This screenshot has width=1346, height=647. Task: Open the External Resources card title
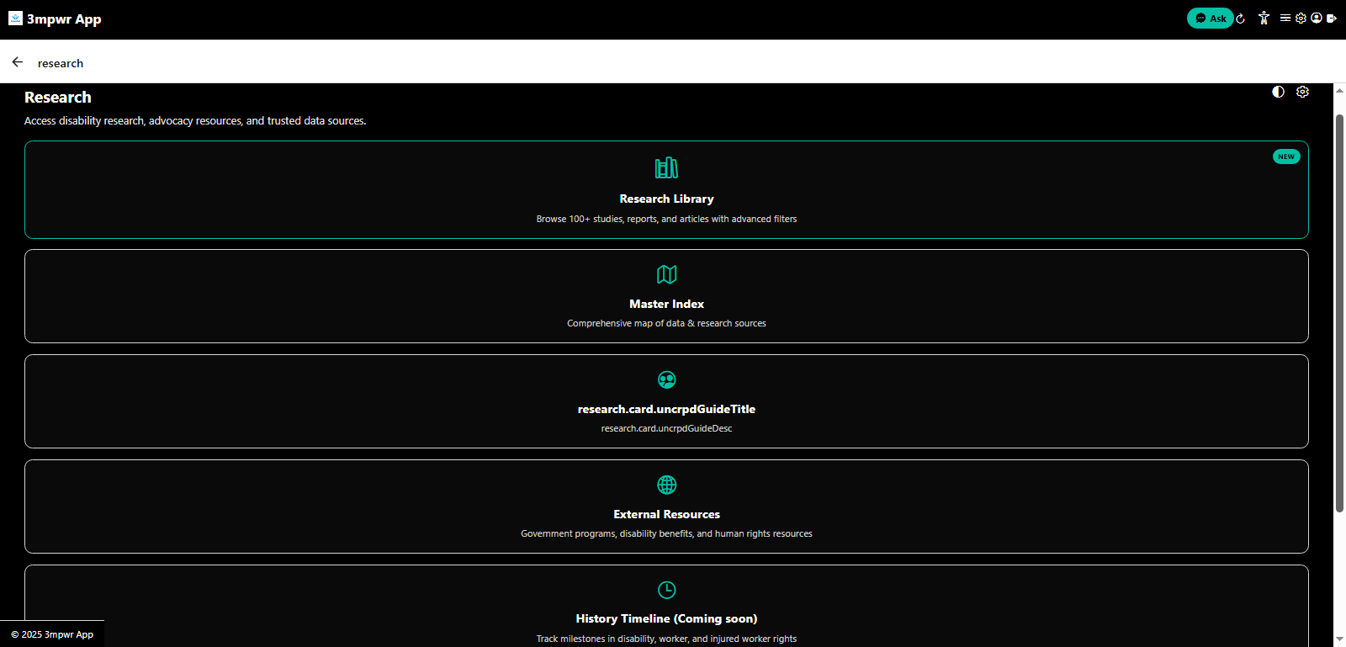coord(666,514)
